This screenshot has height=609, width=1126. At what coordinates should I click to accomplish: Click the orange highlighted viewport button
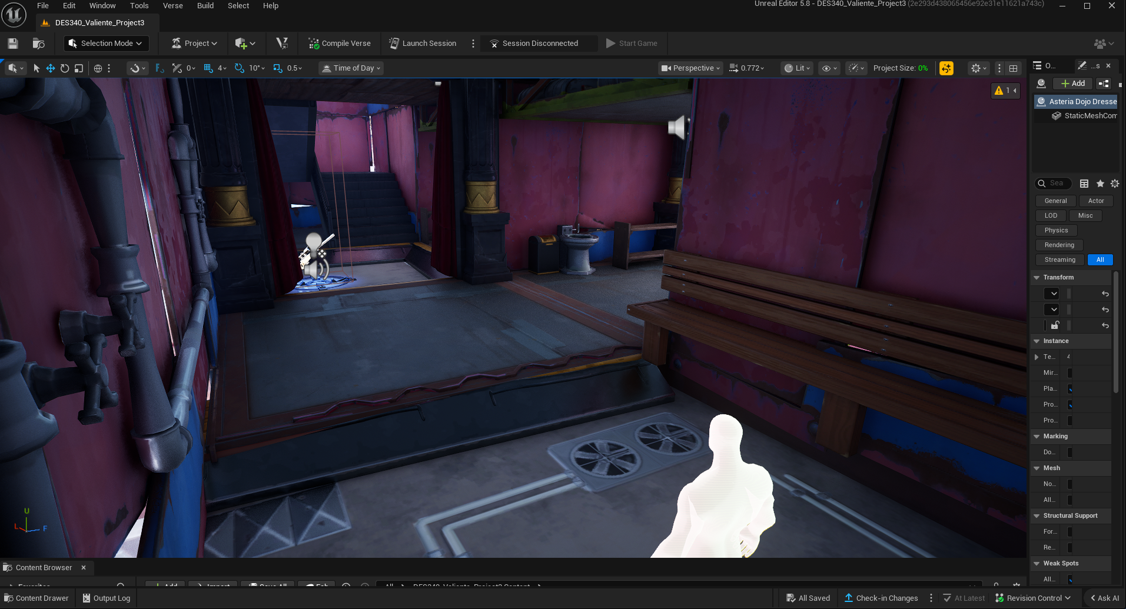[x=946, y=68]
